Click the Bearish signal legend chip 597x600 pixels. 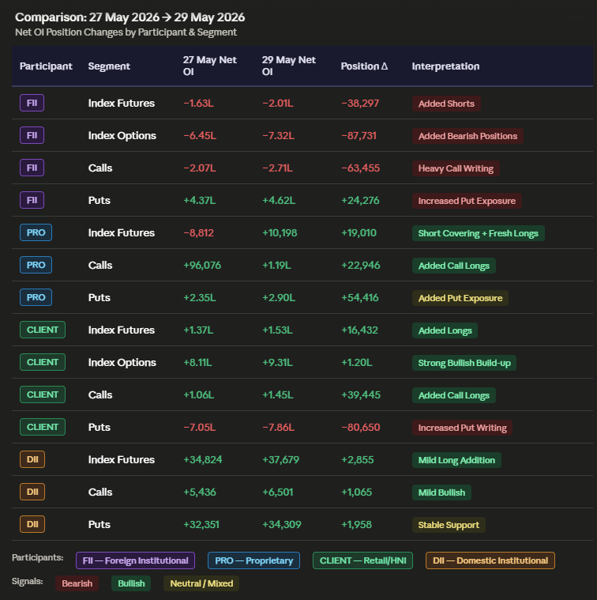77,583
